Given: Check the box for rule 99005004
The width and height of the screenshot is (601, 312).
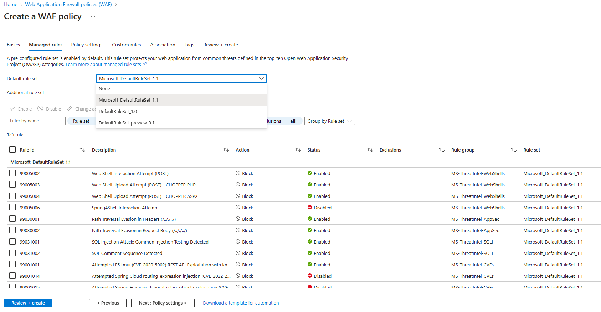Looking at the screenshot, I should click(12, 196).
